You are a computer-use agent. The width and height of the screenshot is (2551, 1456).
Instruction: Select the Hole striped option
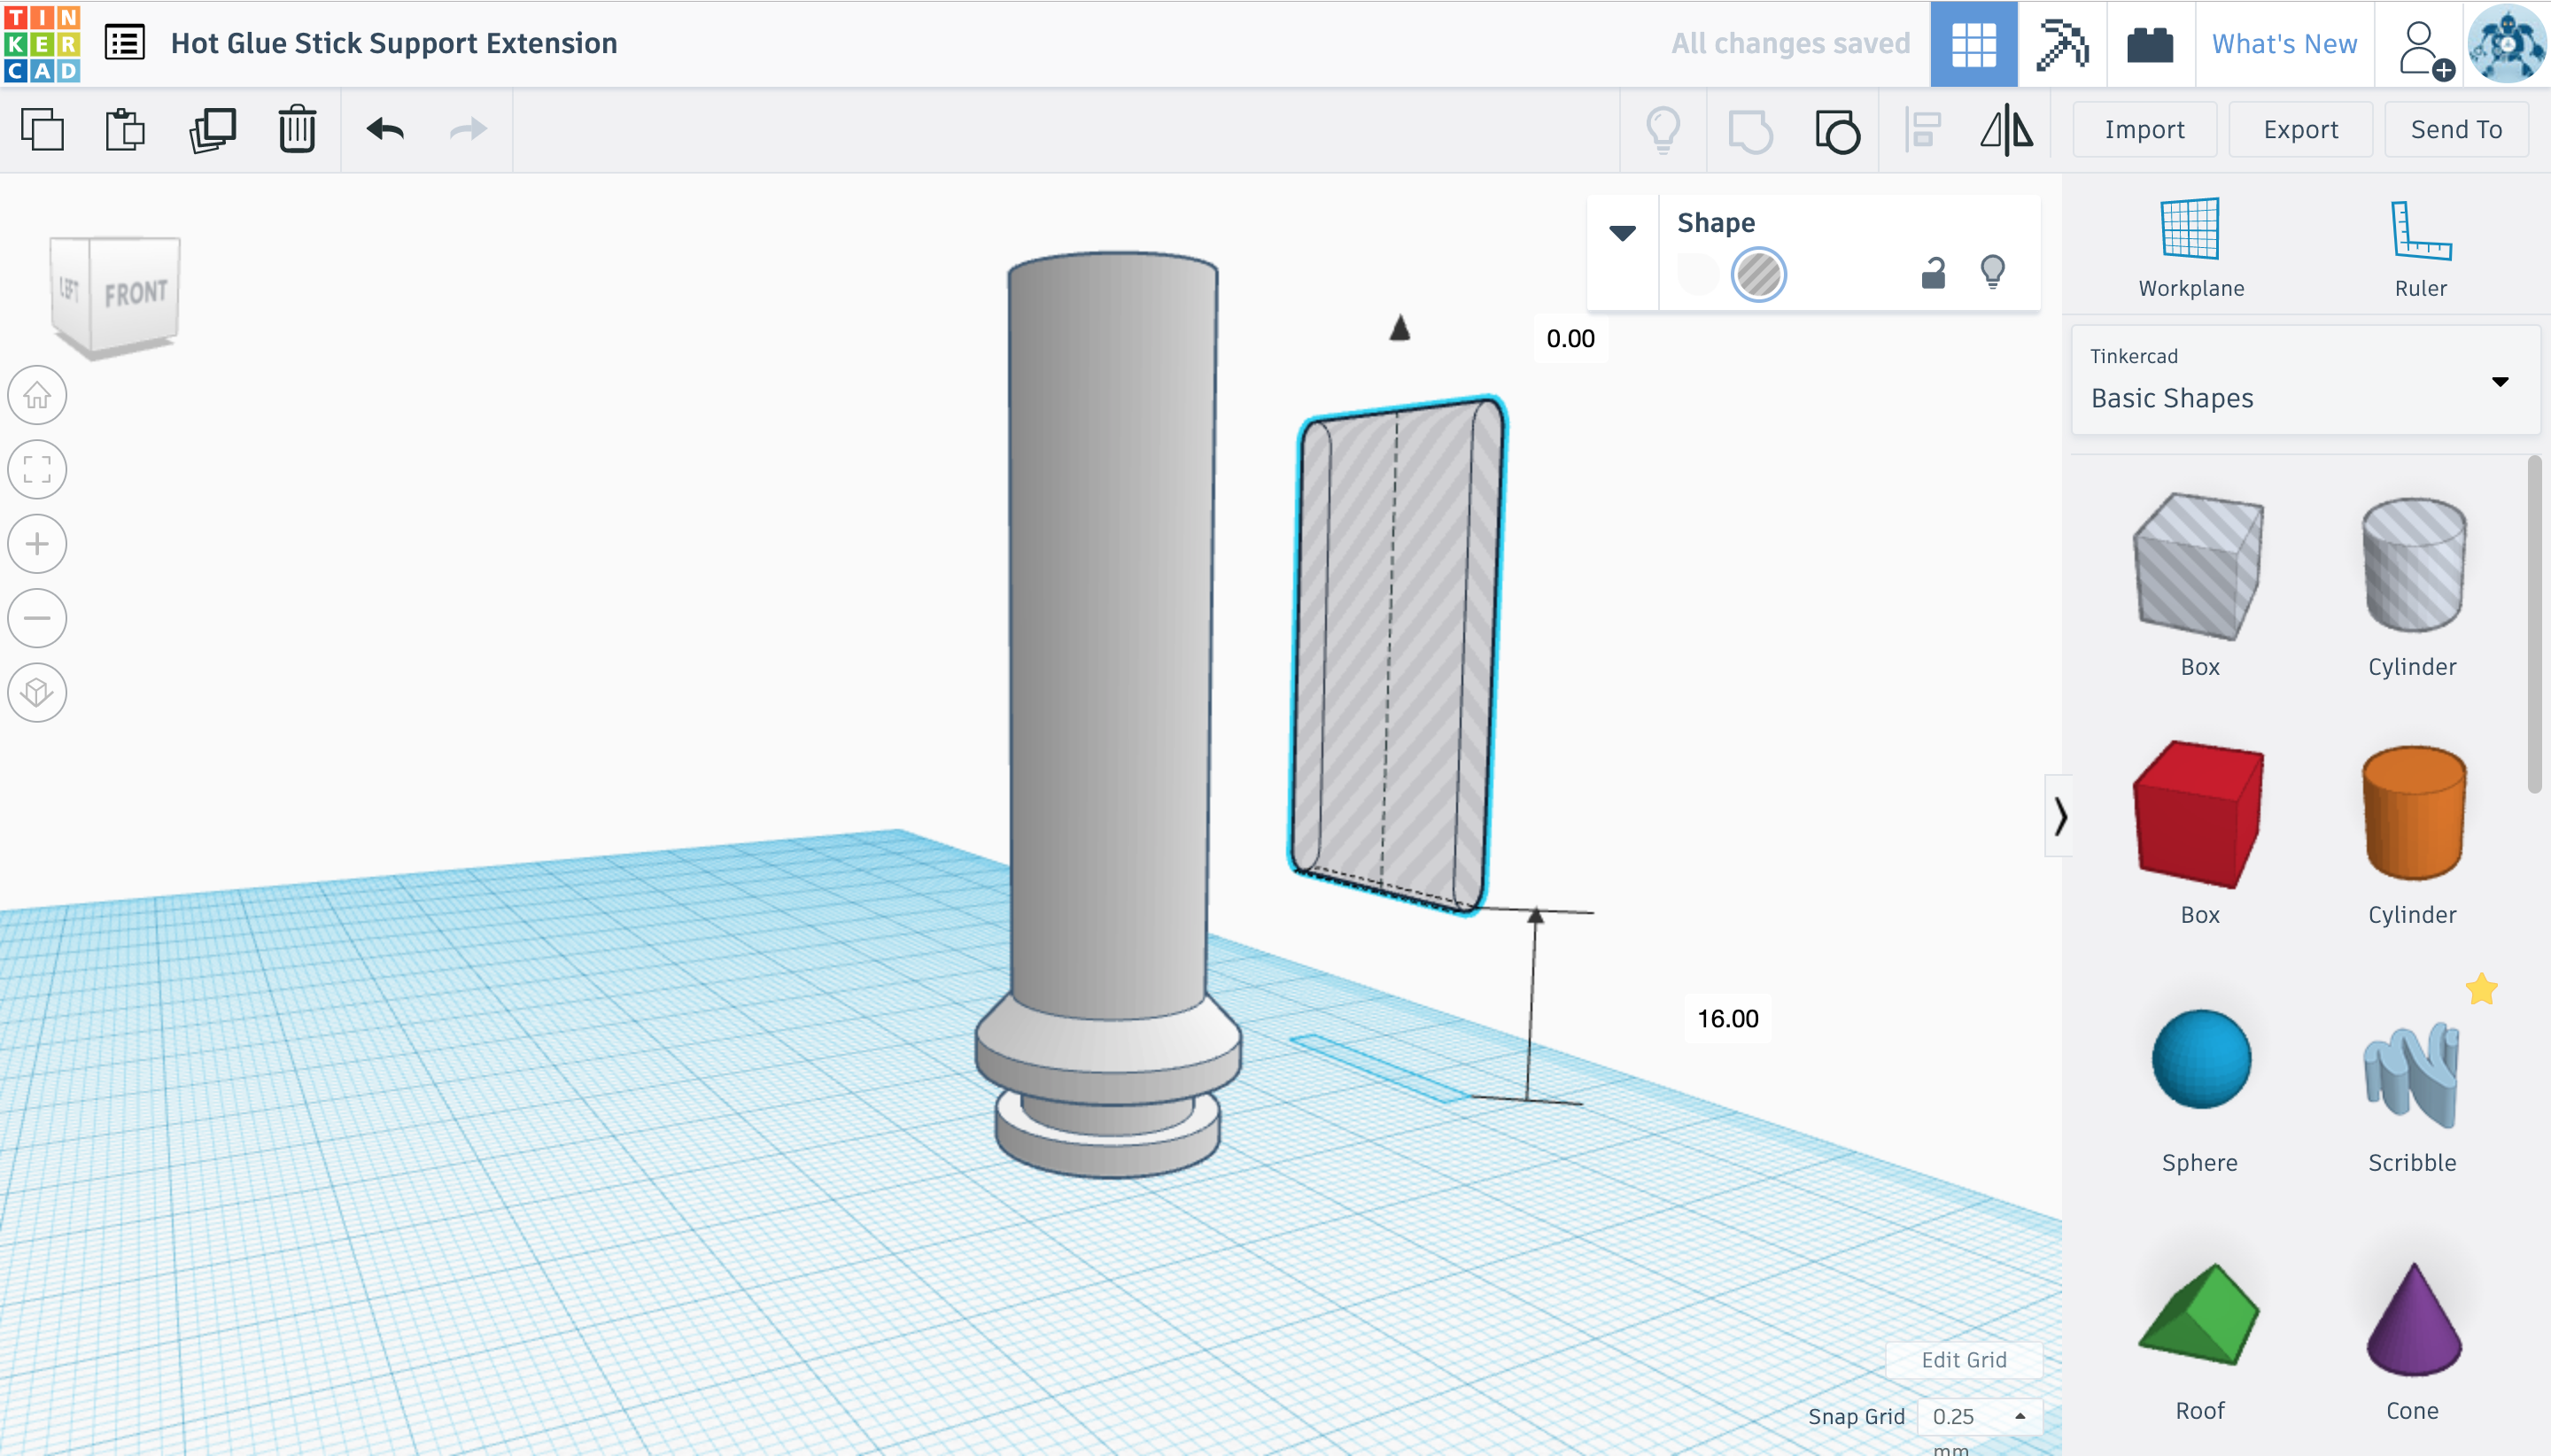click(1758, 274)
